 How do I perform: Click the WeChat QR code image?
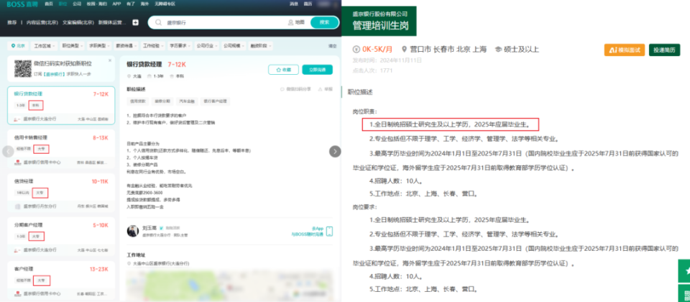(22, 68)
